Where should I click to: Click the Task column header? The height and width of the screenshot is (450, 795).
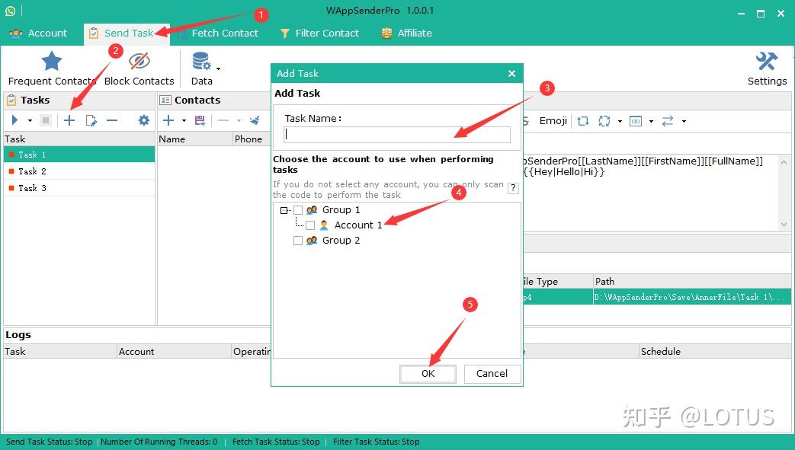coord(79,139)
